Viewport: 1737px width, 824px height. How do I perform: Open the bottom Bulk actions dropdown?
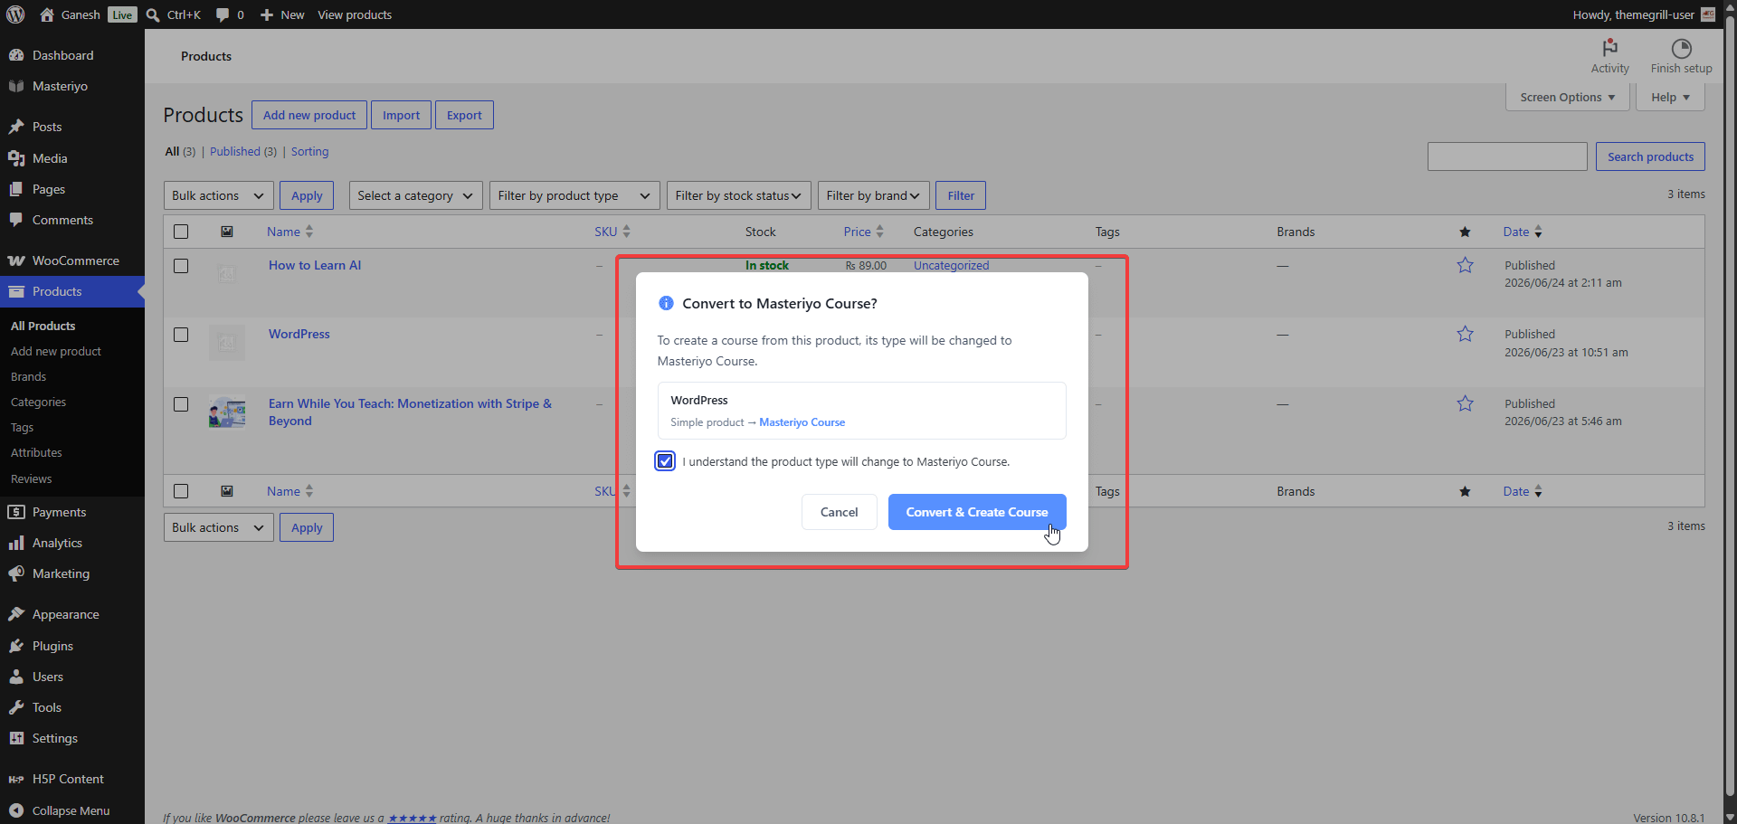219,527
